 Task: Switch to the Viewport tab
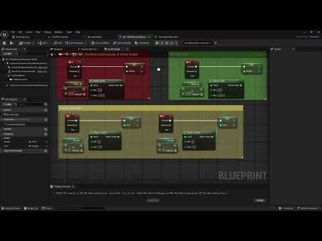pos(57,49)
